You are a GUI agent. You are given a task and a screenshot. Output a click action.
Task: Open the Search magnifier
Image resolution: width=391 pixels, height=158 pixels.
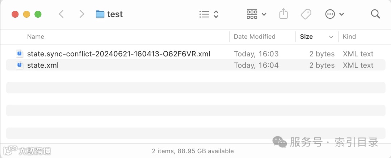[x=375, y=14]
